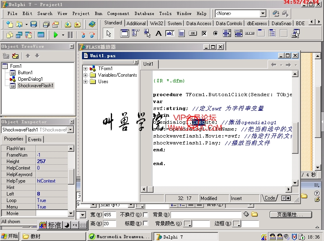
Task: Open the Object Inspector component selector dropdown
Action: [71, 130]
